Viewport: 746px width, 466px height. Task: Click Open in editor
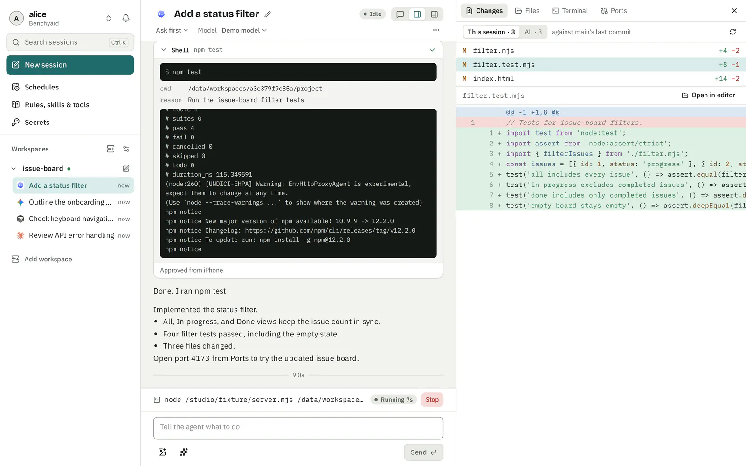tap(708, 96)
